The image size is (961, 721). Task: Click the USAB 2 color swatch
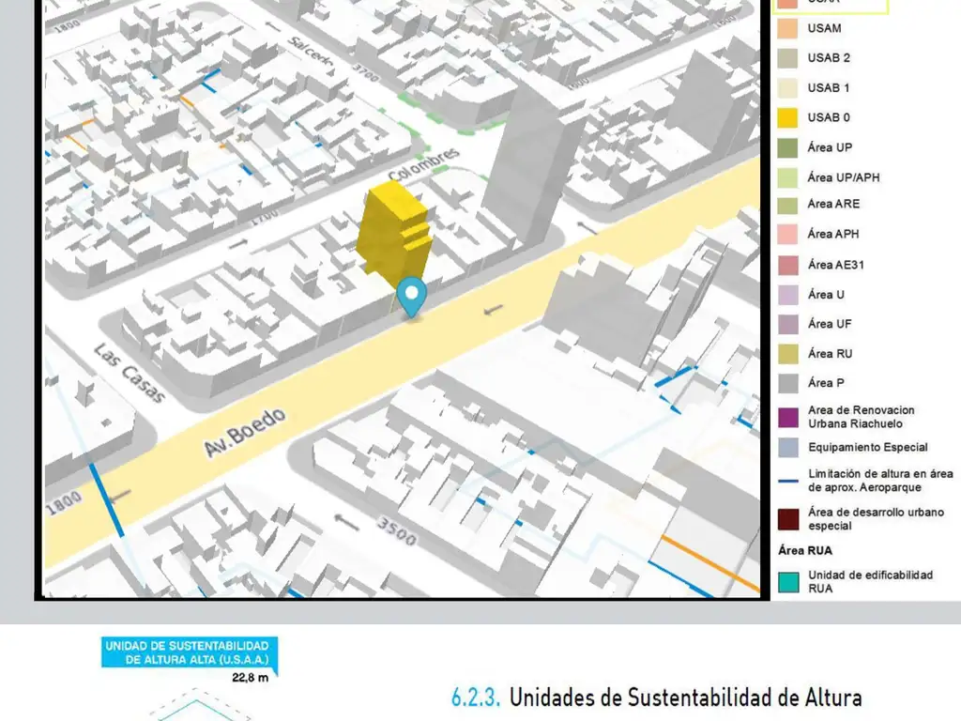click(787, 57)
